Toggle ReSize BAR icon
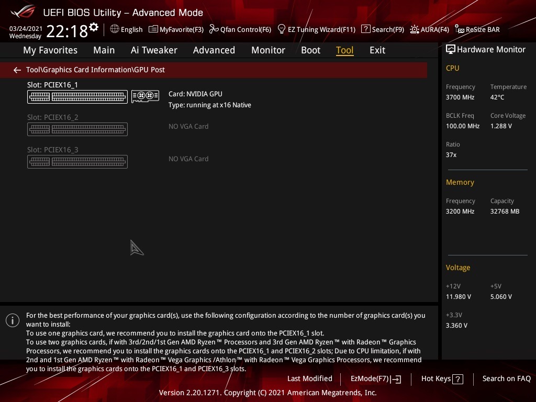 pos(460,29)
